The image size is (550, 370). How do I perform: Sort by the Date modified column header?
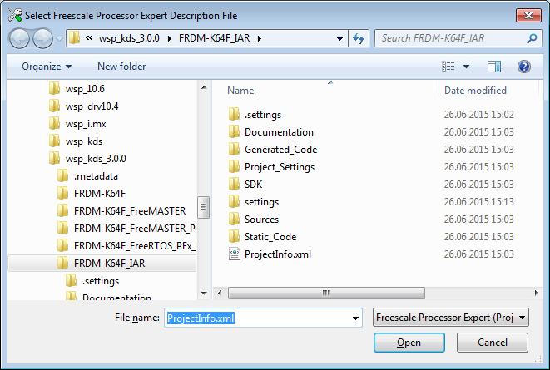476,90
